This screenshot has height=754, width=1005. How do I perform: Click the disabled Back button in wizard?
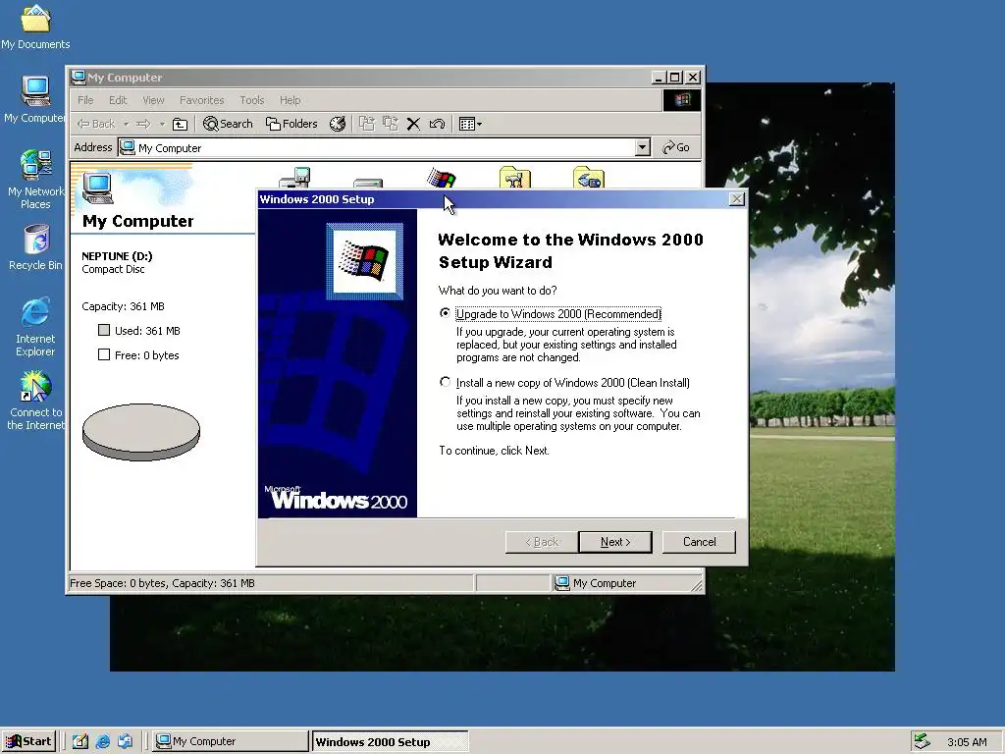coord(542,542)
